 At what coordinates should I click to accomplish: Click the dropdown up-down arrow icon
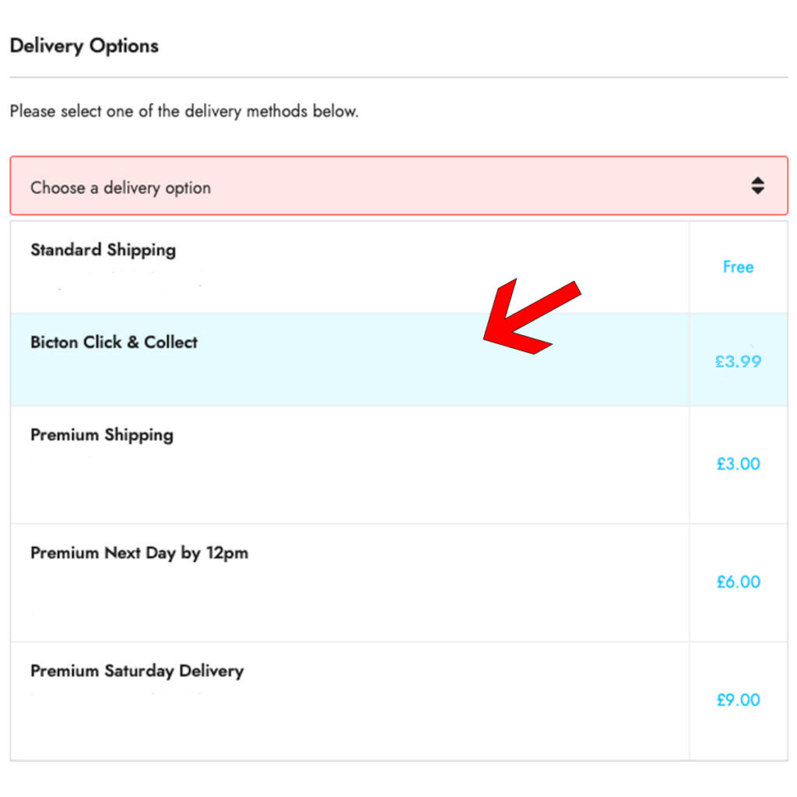tap(757, 186)
